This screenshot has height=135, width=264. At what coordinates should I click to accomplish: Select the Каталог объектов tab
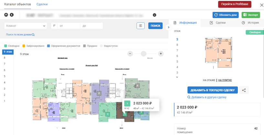pos(17,4)
